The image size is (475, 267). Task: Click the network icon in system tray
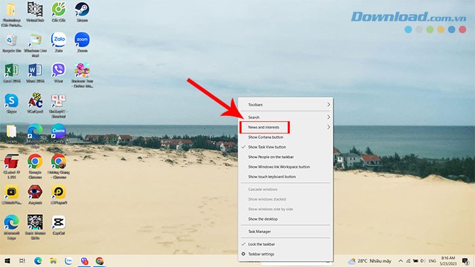tap(408, 261)
